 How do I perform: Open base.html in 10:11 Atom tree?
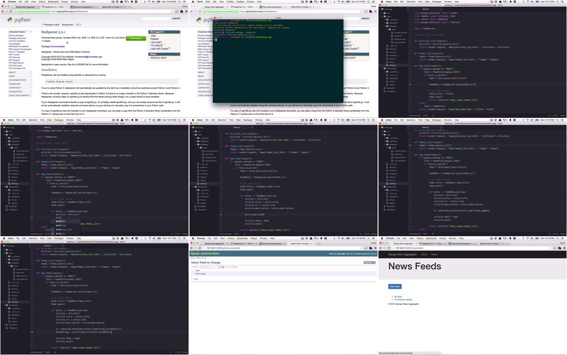coord(398,36)
